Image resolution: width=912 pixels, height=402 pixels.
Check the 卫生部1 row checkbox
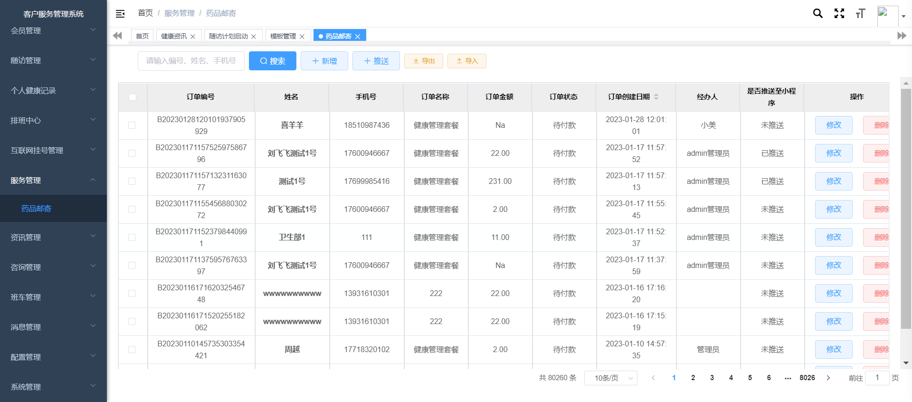pyautogui.click(x=132, y=238)
